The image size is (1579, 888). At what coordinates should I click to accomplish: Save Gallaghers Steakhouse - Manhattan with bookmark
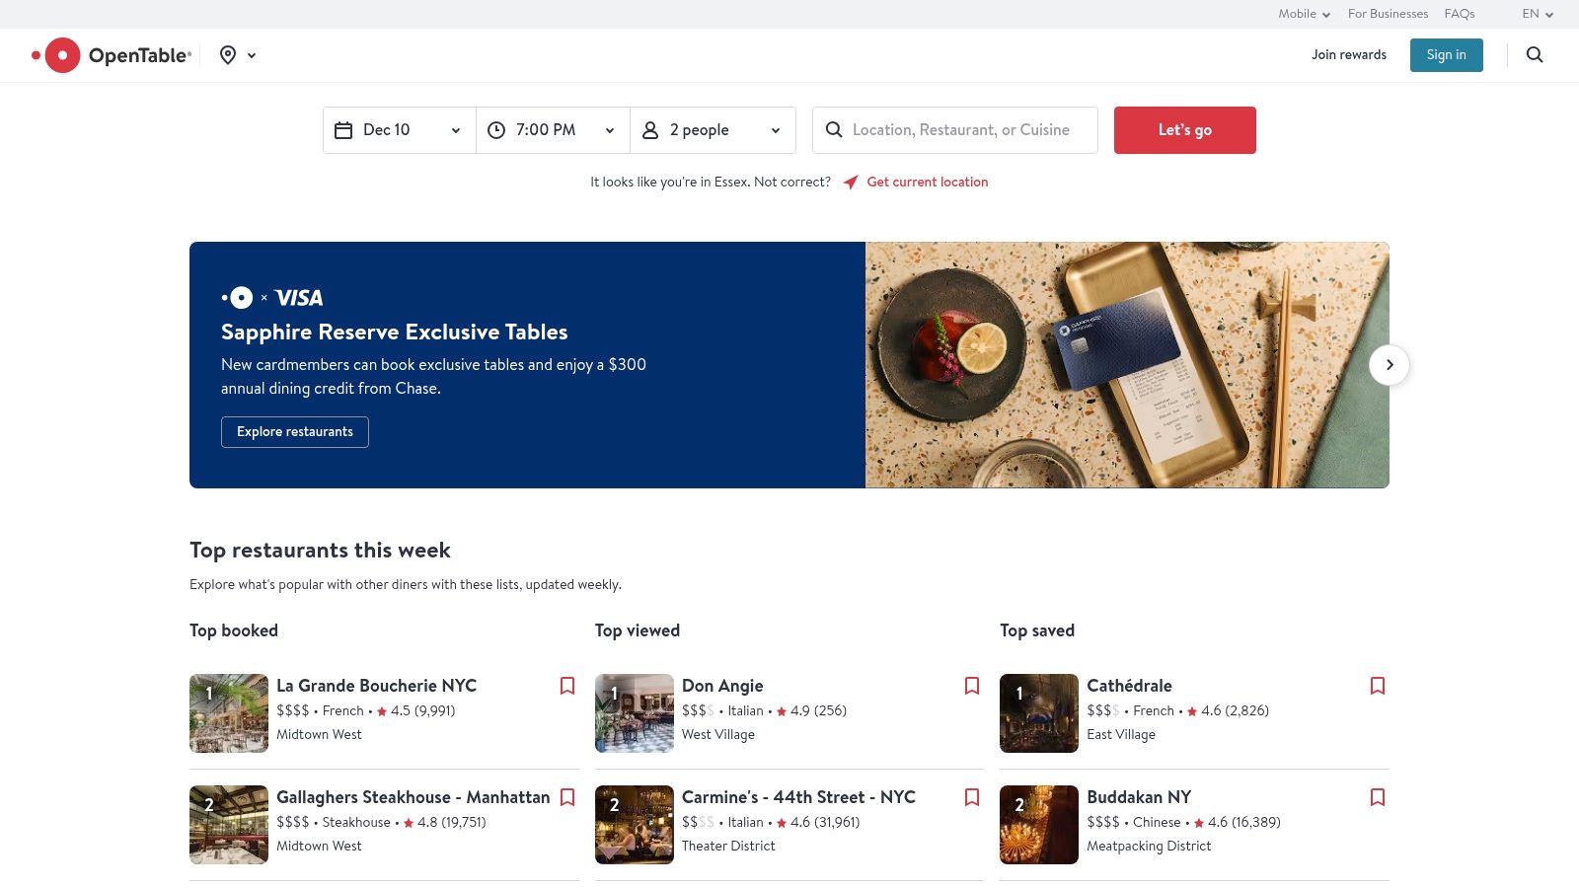coord(567,797)
